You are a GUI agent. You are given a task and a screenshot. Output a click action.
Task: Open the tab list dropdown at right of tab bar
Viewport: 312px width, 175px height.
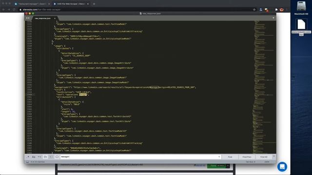pos(273,18)
